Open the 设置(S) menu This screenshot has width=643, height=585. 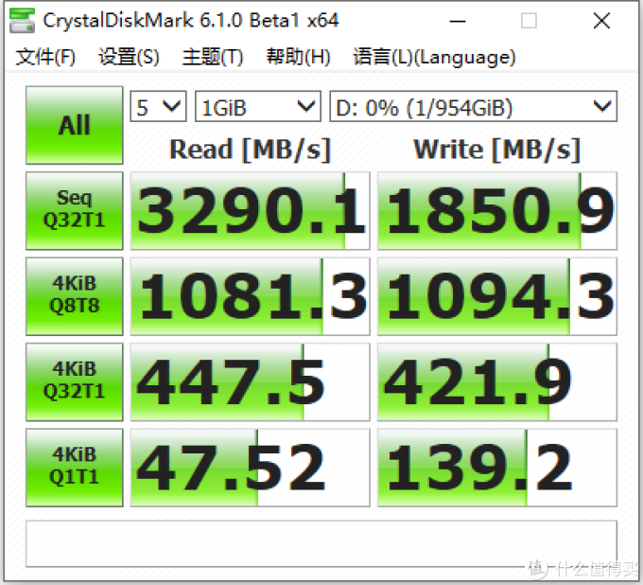click(129, 57)
